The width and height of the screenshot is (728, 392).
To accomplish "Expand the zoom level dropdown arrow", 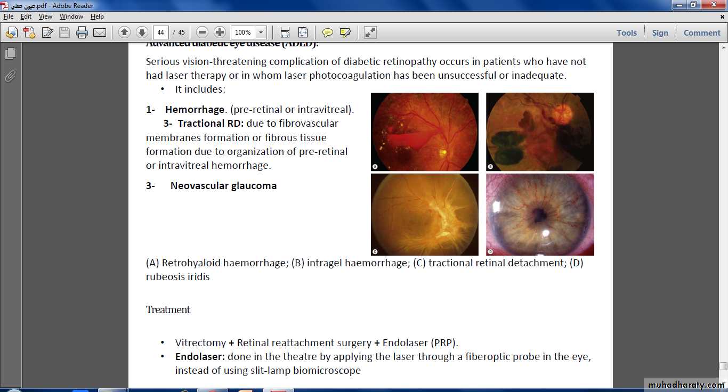I will [261, 32].
